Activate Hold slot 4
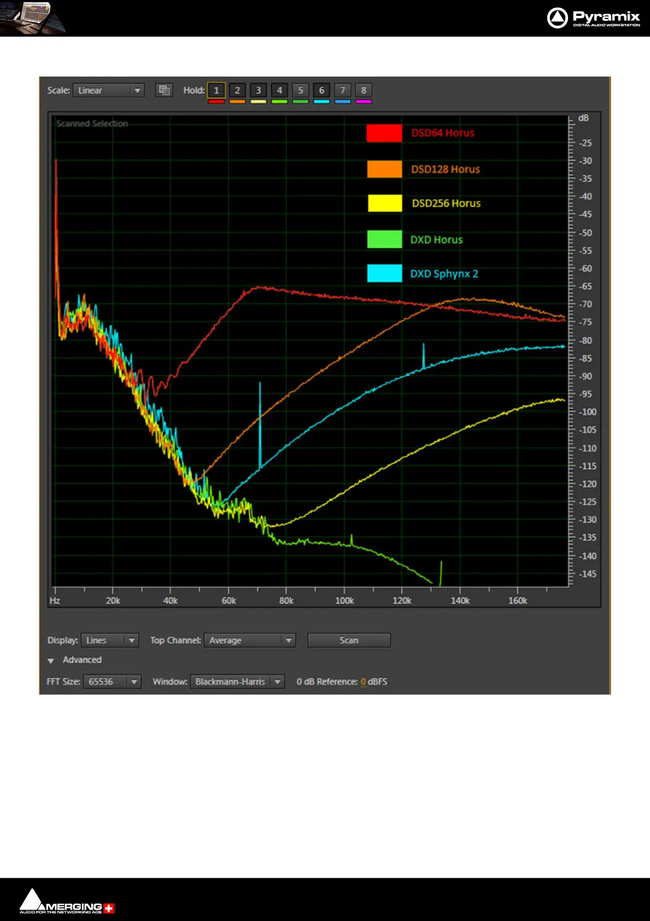The height and width of the screenshot is (921, 650). coord(279,90)
